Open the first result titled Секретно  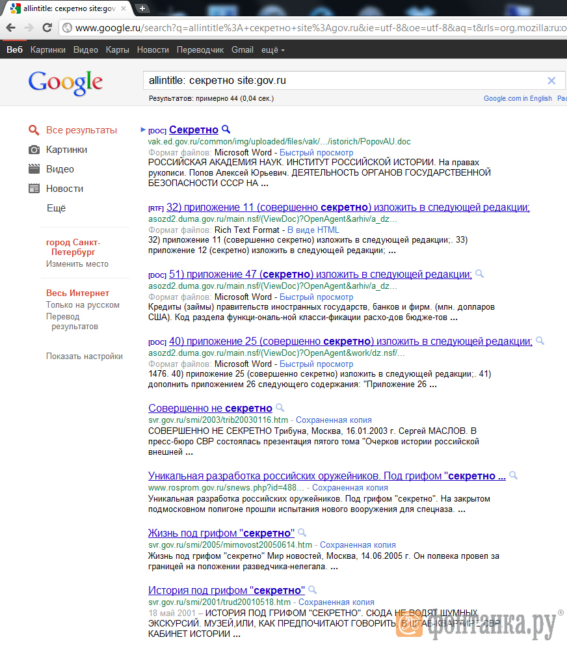(194, 129)
